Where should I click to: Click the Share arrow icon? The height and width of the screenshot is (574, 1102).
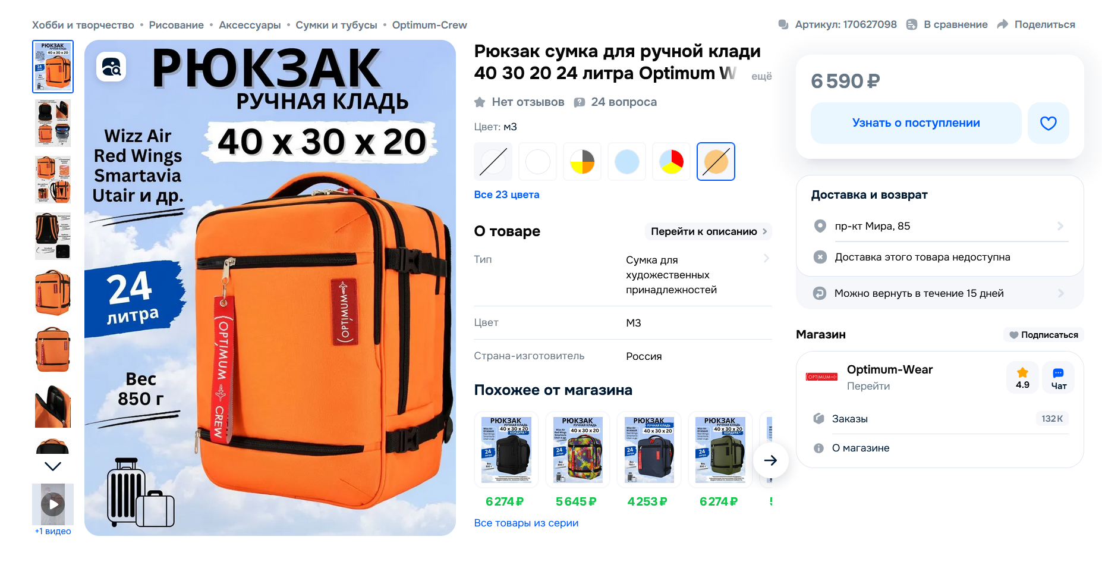(x=1003, y=24)
